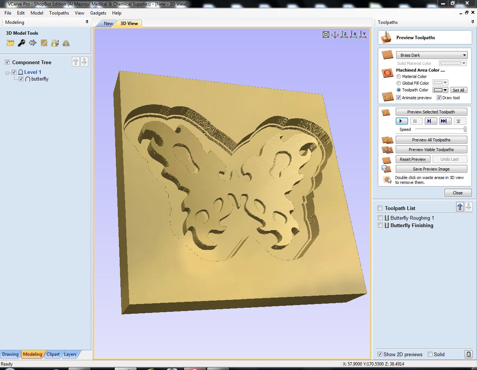This screenshot has height=370, width=477.
Task: Move toolpath up in Toolpath List
Action: click(x=460, y=207)
